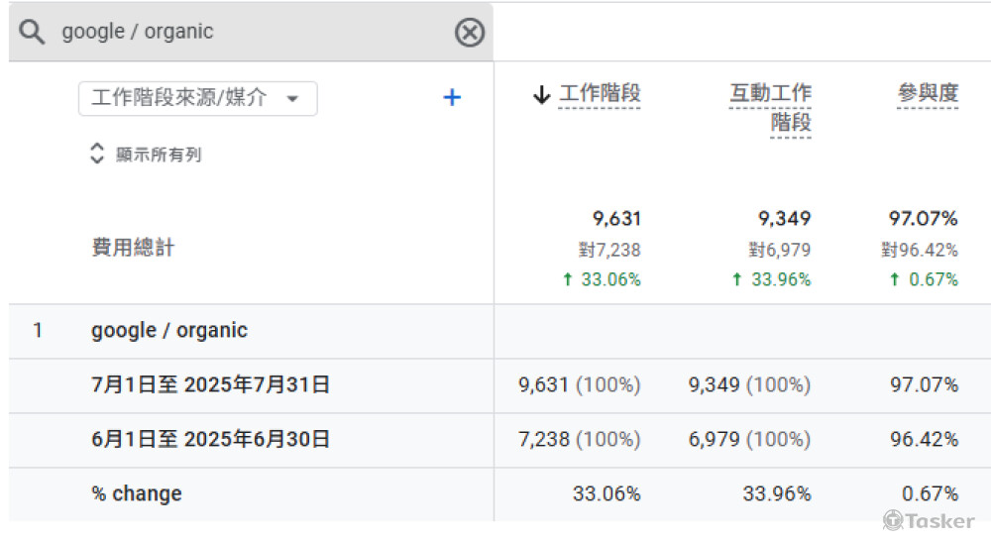This screenshot has height=541, width=991.
Task: Click the 33.96% increase in totals
Action: click(772, 279)
